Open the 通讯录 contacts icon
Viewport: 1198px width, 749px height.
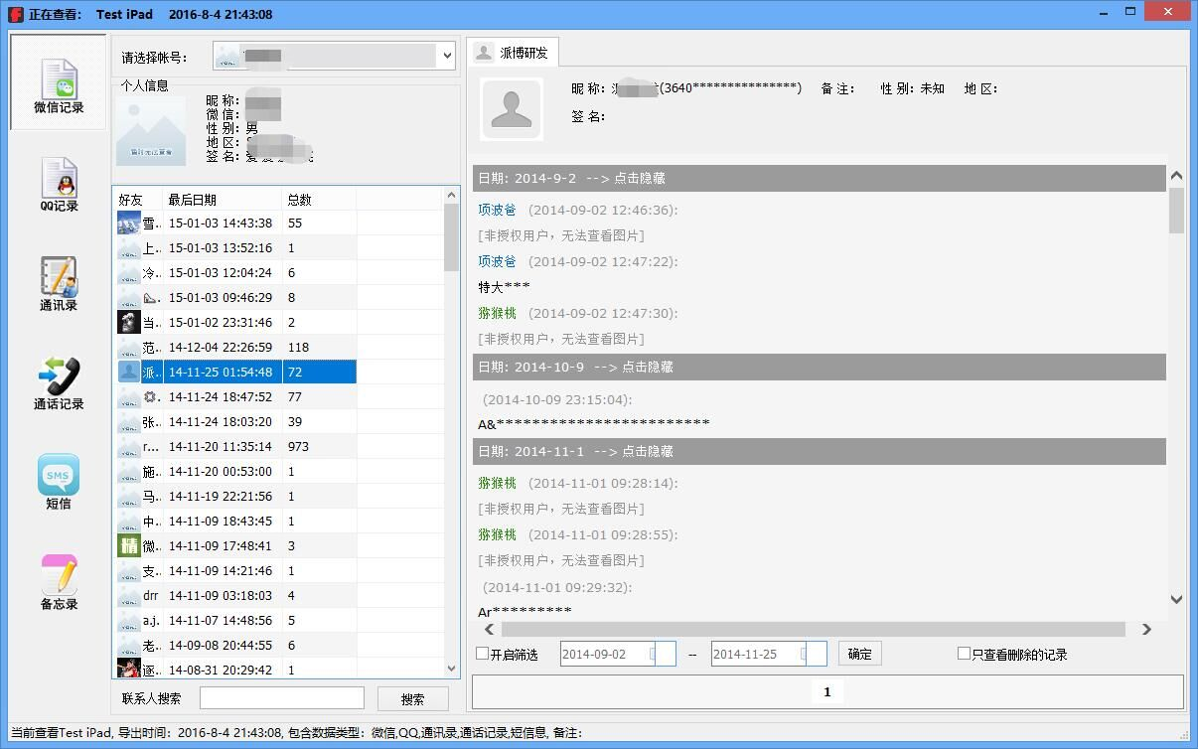[59, 281]
